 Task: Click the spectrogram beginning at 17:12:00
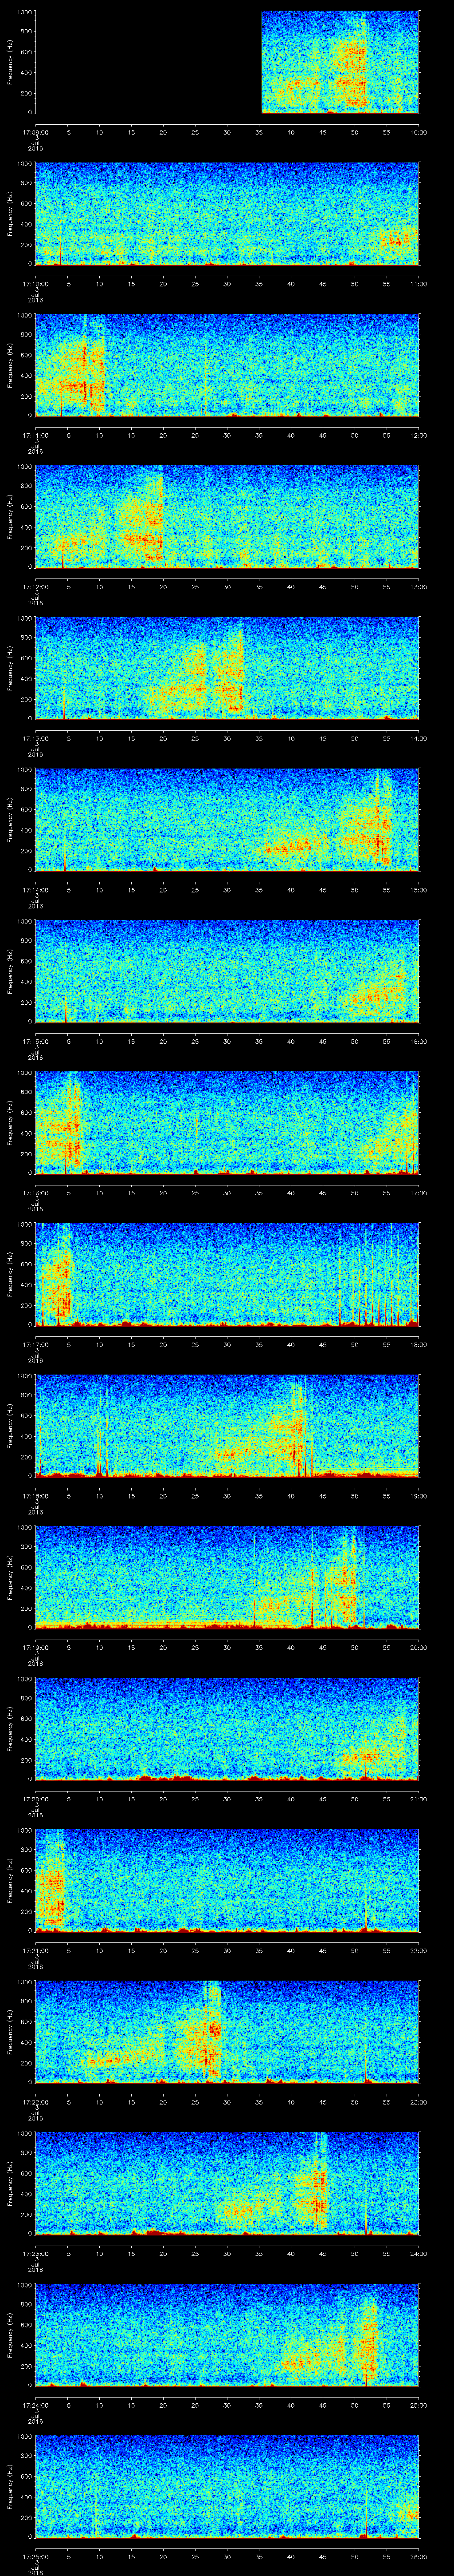[x=227, y=517]
